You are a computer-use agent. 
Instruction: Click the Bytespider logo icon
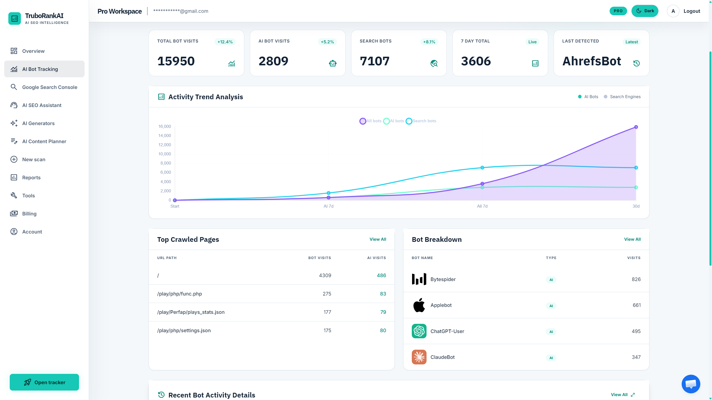(419, 279)
